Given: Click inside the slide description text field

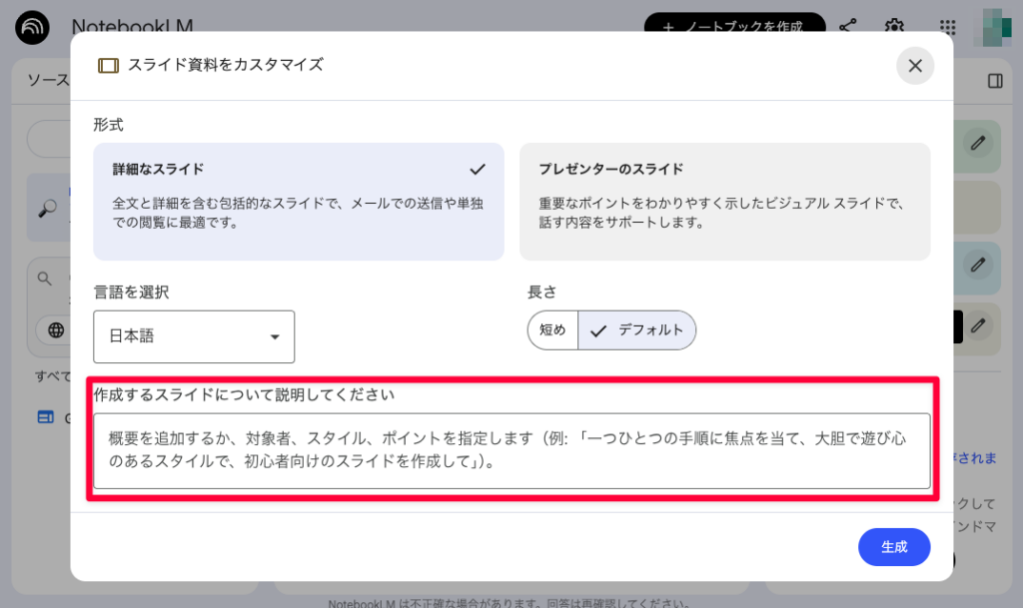Looking at the screenshot, I should coord(512,449).
